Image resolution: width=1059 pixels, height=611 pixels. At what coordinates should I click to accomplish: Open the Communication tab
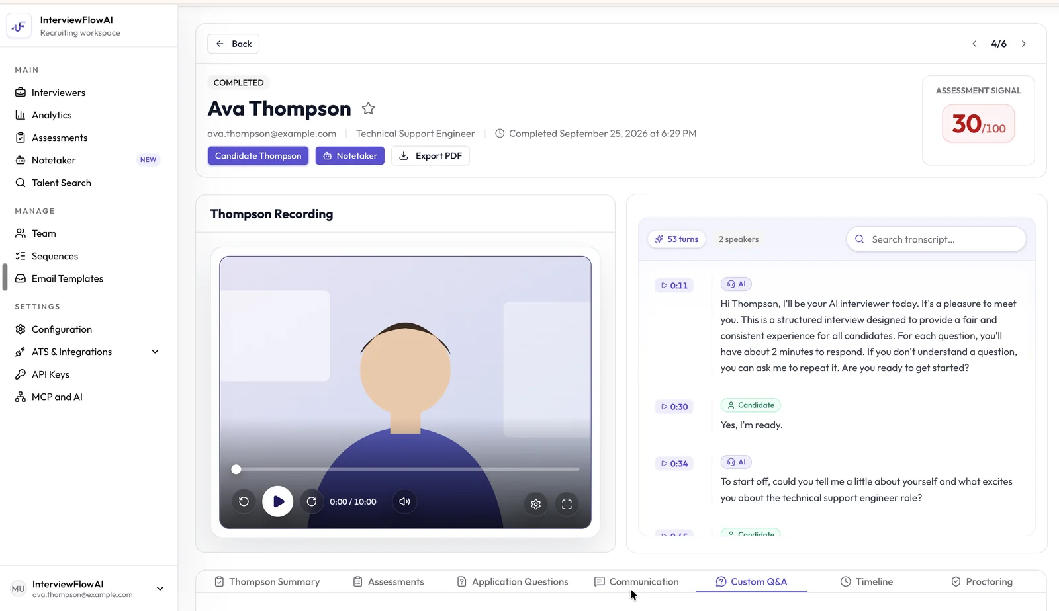[x=637, y=582]
